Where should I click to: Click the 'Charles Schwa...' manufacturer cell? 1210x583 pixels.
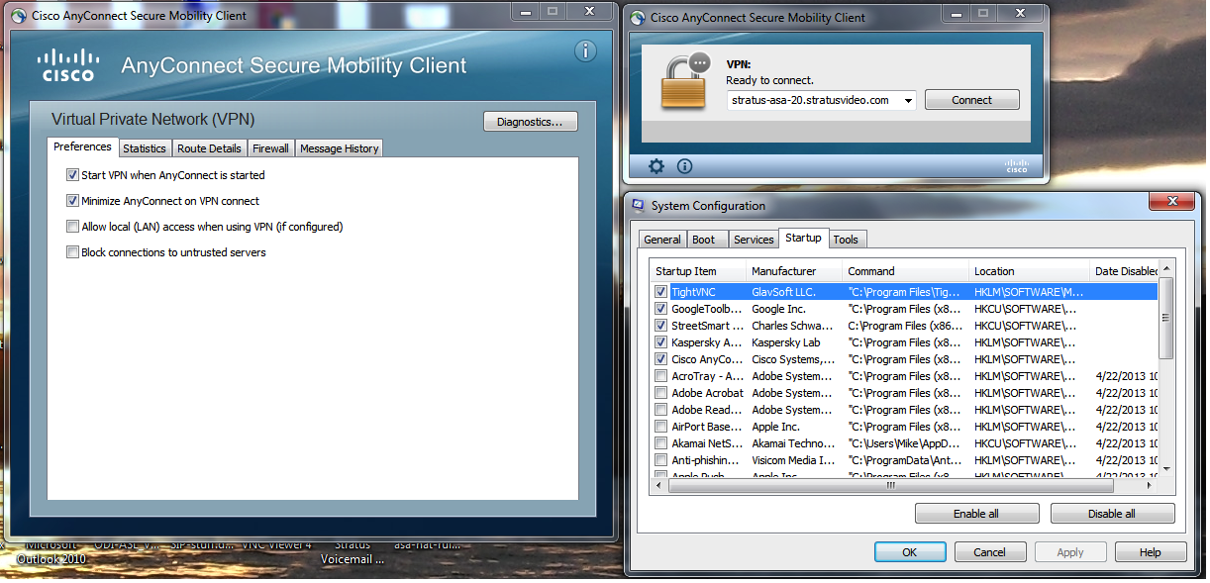pyautogui.click(x=790, y=326)
